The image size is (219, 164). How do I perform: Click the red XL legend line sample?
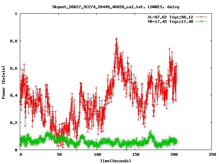[201, 17]
